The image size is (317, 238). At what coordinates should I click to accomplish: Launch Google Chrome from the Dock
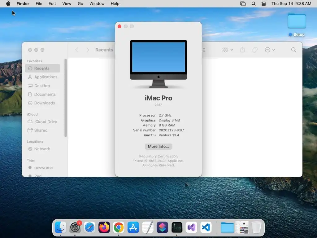pos(119,227)
